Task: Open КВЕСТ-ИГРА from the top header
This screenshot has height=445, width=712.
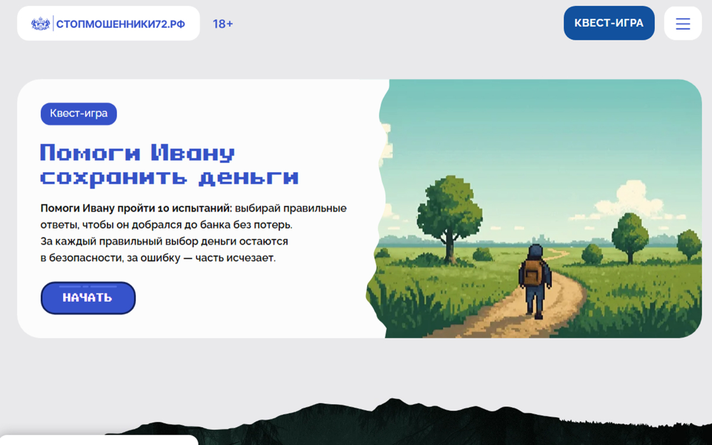Action: click(x=609, y=23)
